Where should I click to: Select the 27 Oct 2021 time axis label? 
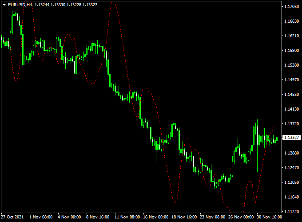(12, 217)
